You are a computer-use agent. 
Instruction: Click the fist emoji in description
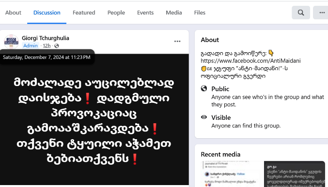coord(203,69)
